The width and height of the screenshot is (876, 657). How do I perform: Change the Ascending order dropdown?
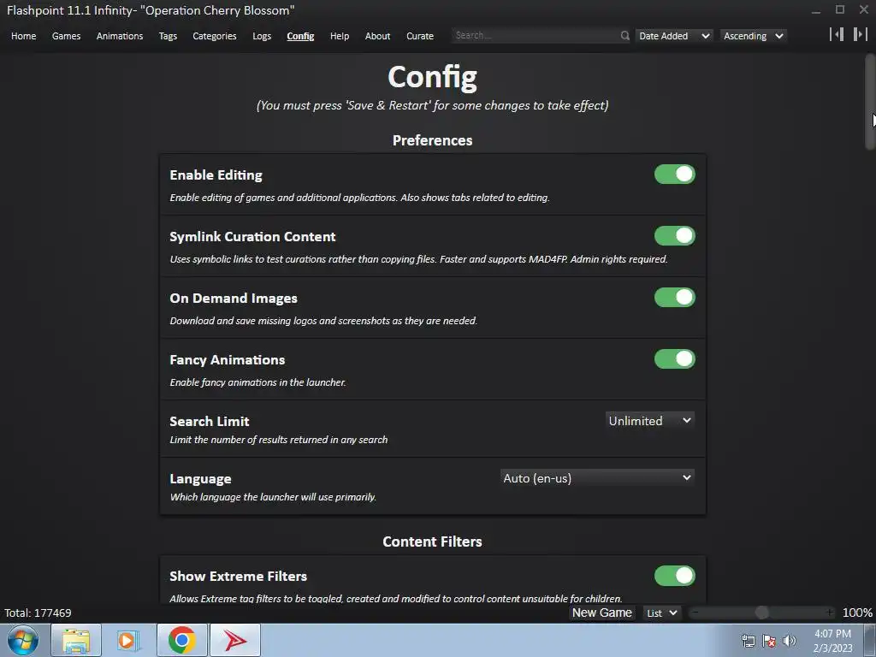753,36
